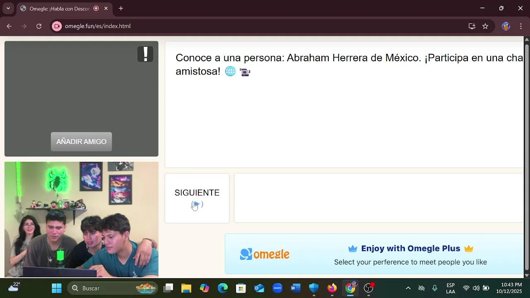Close the Omegle tab
The height and width of the screenshot is (298, 530).
[106, 8]
